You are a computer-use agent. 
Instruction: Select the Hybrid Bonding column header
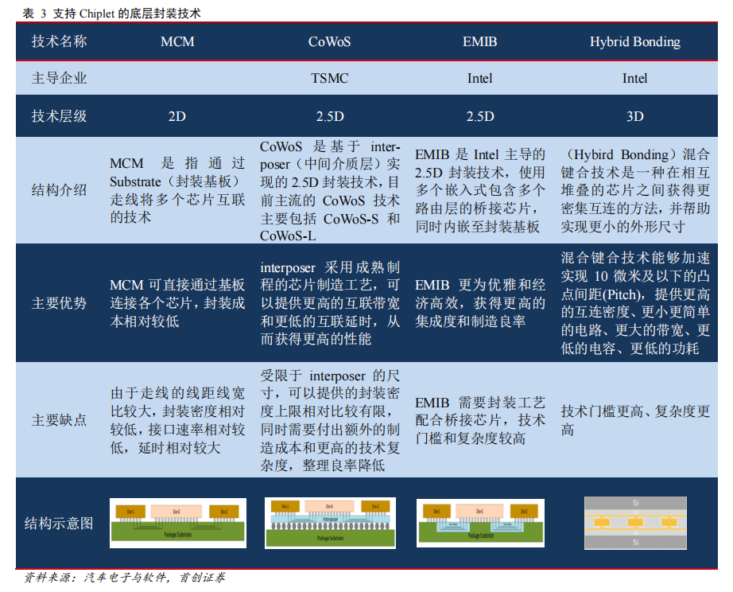click(x=635, y=42)
